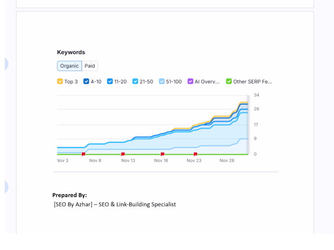Disable the 51-100 positions checkbox
The width and height of the screenshot is (334, 250).
(x=162, y=82)
